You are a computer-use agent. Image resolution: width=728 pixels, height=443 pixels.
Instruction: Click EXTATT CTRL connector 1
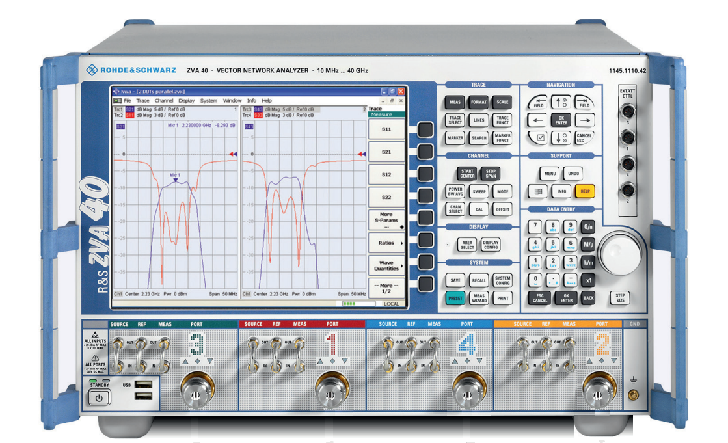coord(628,137)
